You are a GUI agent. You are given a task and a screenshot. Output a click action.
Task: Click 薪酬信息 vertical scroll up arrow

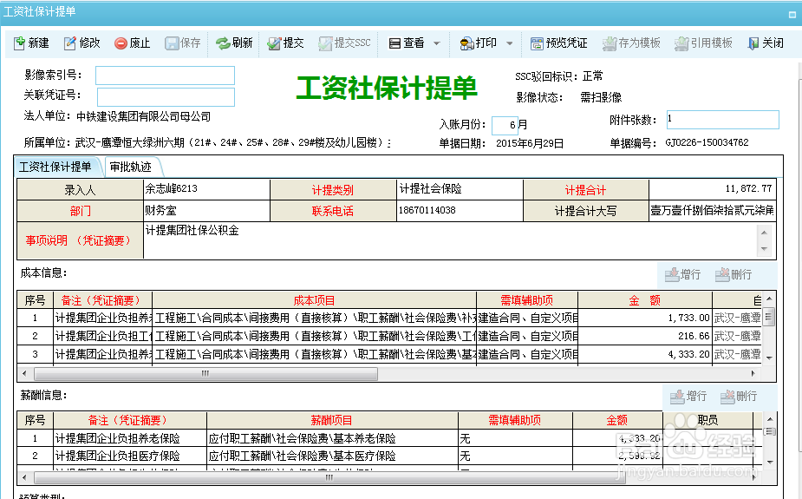pyautogui.click(x=770, y=419)
